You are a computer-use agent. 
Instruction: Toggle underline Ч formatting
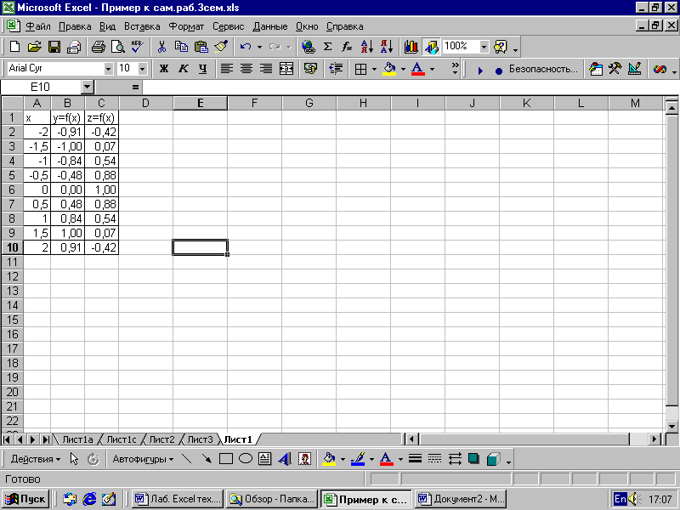202,69
